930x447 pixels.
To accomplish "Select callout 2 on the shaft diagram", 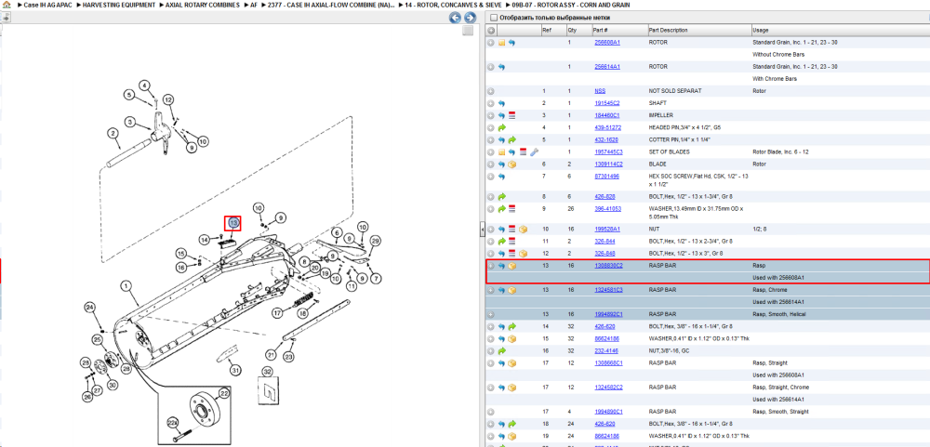I will 112,134.
